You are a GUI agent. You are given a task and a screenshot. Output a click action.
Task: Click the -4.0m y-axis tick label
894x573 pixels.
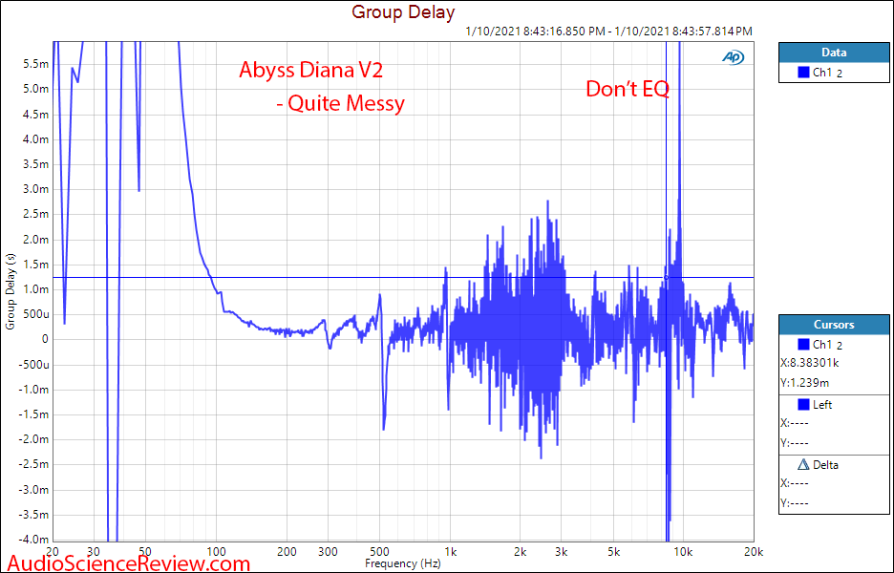point(33,540)
